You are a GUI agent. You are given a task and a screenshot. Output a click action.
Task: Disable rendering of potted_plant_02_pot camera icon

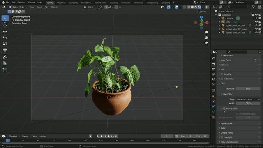(x=260, y=32)
